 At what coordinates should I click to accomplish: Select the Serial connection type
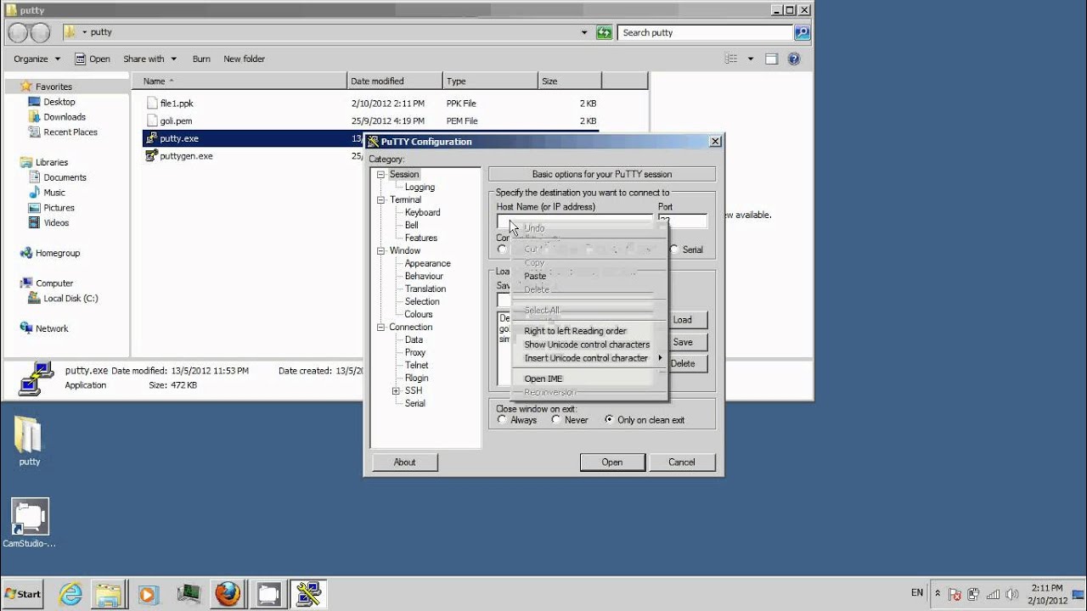pos(686,249)
